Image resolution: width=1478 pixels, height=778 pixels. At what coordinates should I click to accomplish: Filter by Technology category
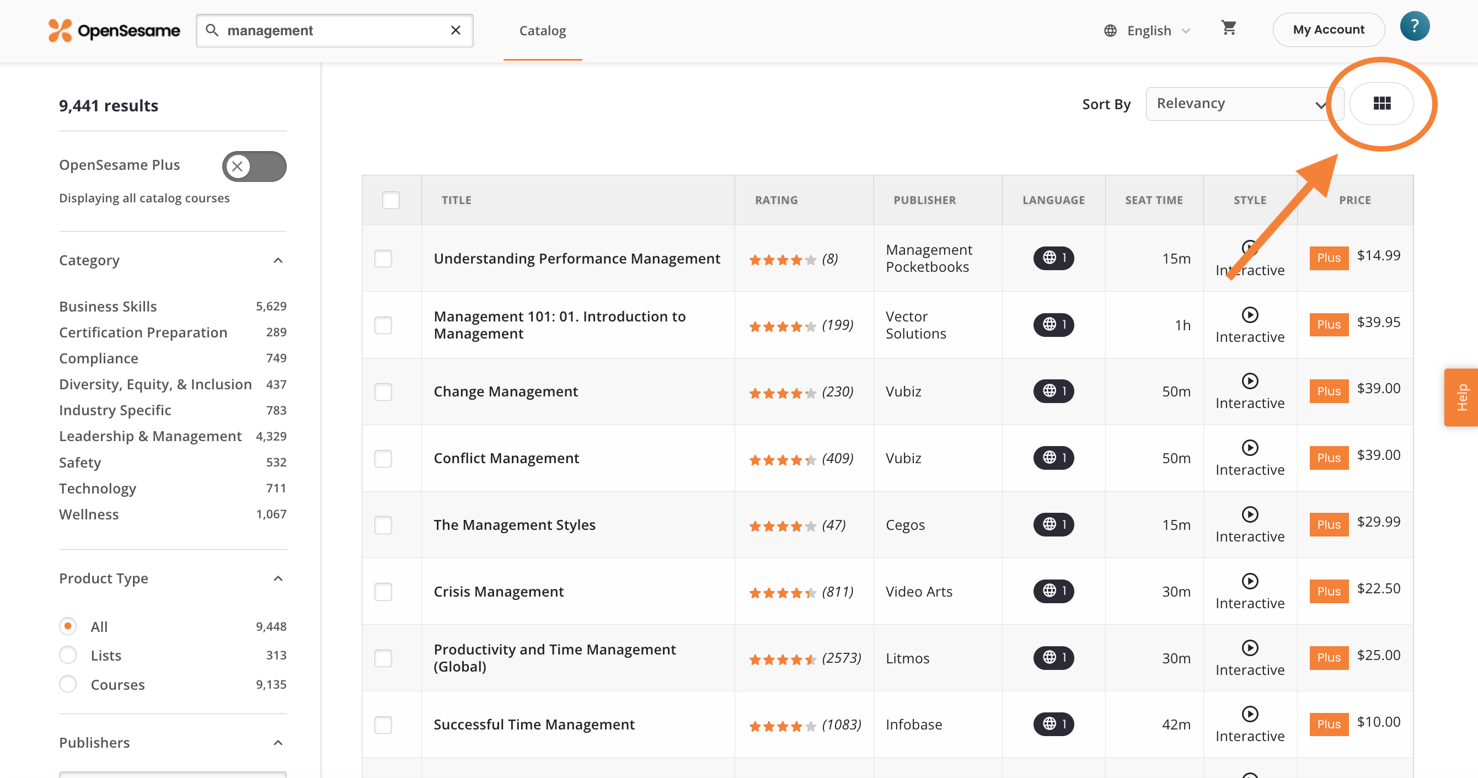point(98,489)
